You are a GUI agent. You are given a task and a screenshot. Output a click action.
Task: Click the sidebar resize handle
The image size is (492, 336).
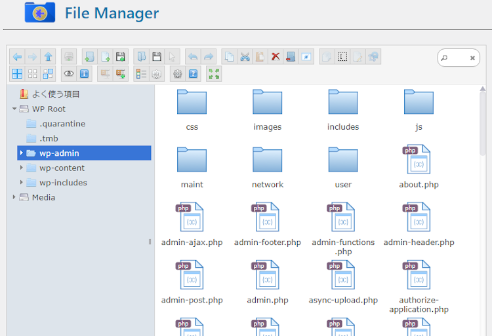tap(150, 242)
